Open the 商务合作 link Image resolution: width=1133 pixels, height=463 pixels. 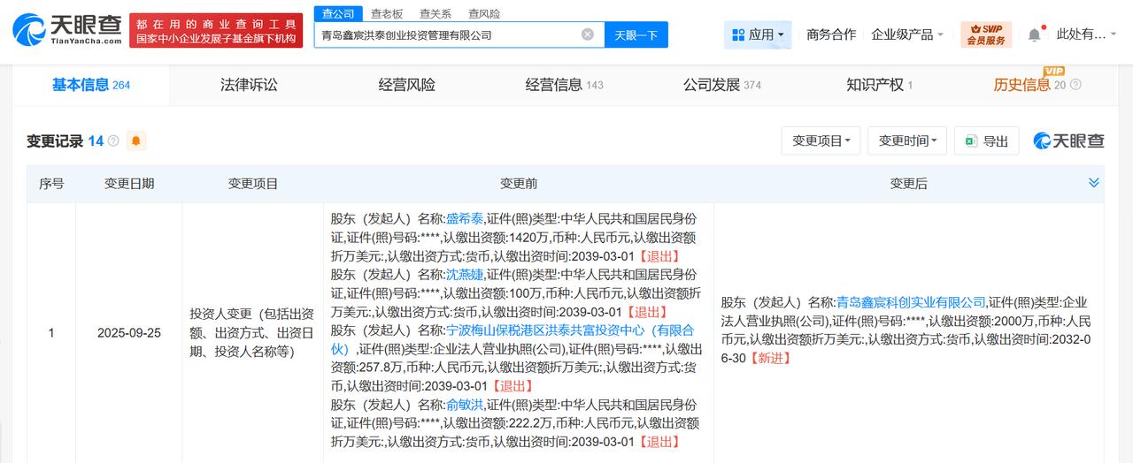pyautogui.click(x=831, y=34)
